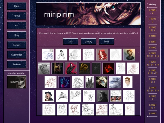Open the bearded man portrait thumbnail
164x123 pixels.
tap(129, 54)
